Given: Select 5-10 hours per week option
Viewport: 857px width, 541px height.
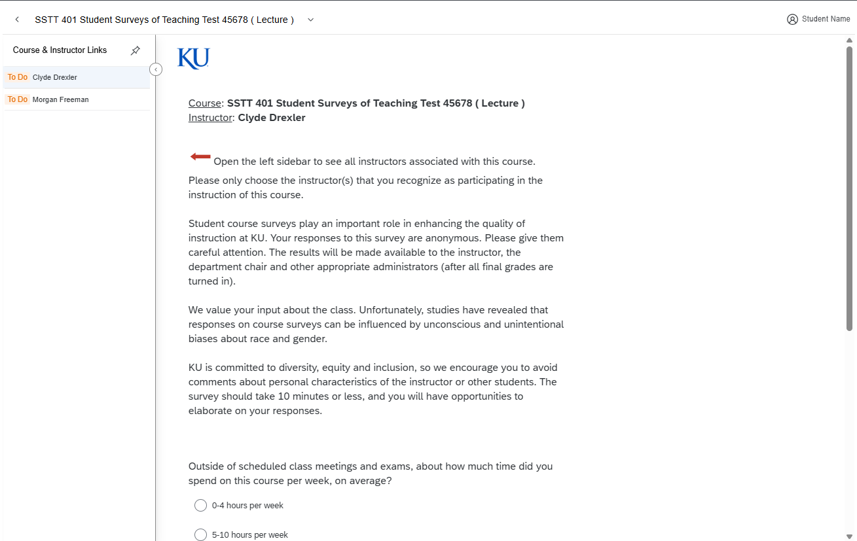Looking at the screenshot, I should (201, 534).
